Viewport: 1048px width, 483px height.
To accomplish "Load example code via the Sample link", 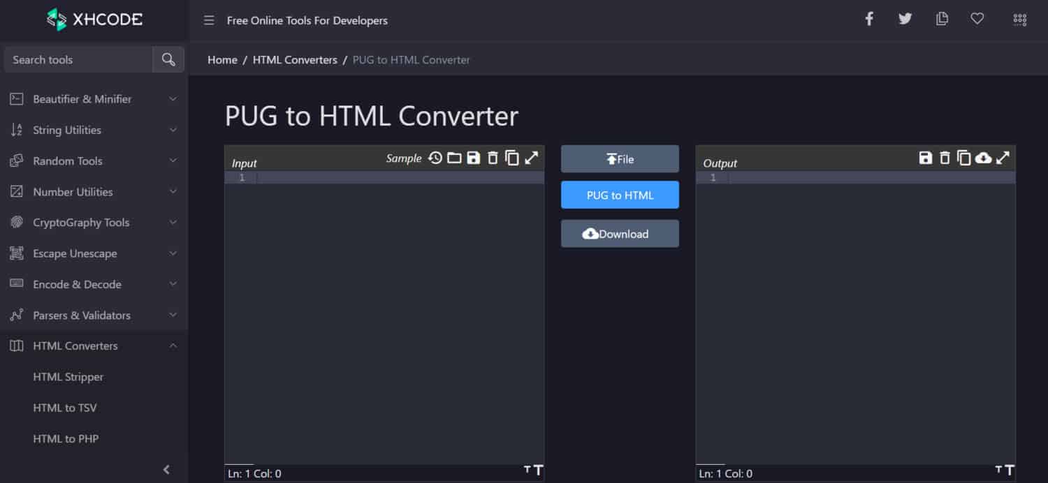I will point(404,158).
